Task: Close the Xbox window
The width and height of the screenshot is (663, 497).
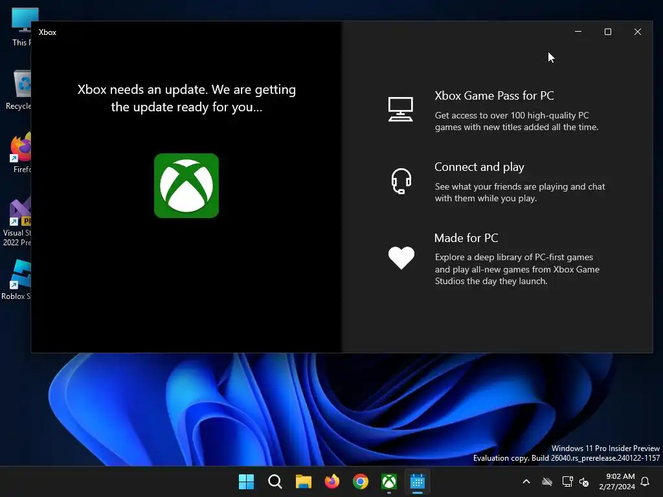Action: point(638,32)
